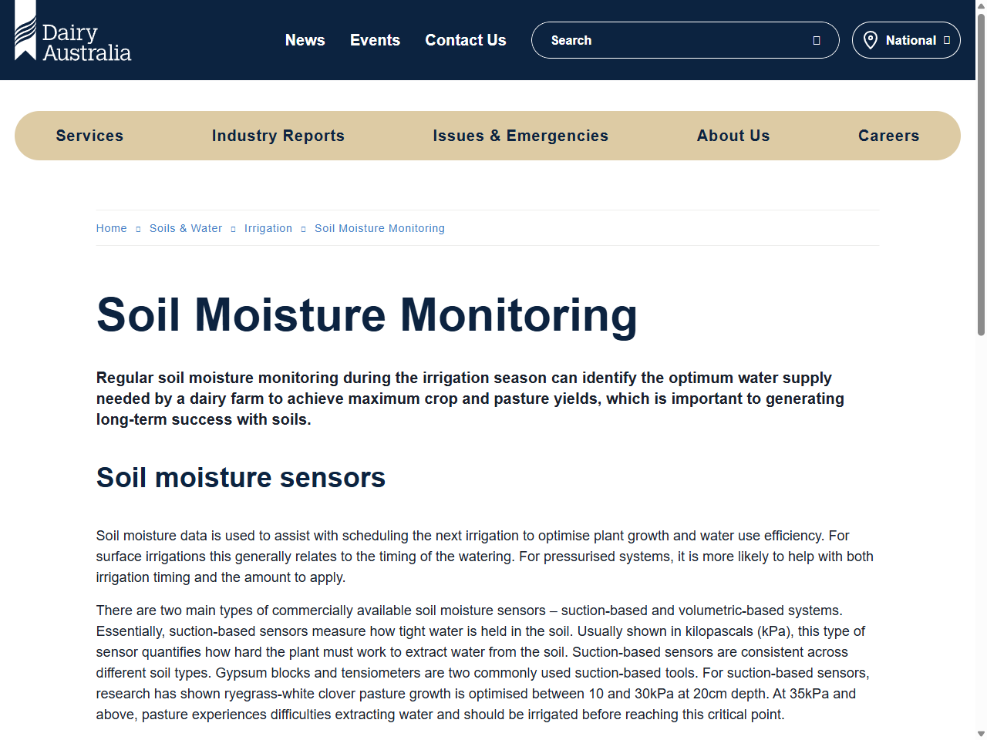The image size is (987, 740).
Task: Click the News link
Action: 305,40
